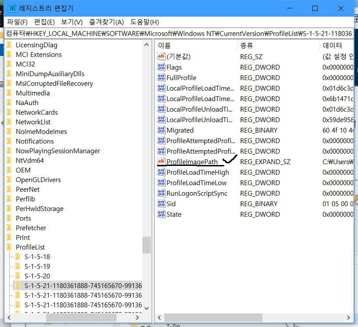The image size is (358, 327).
Task: Click the string icon of ProfileImagePath value
Action: pos(161,162)
